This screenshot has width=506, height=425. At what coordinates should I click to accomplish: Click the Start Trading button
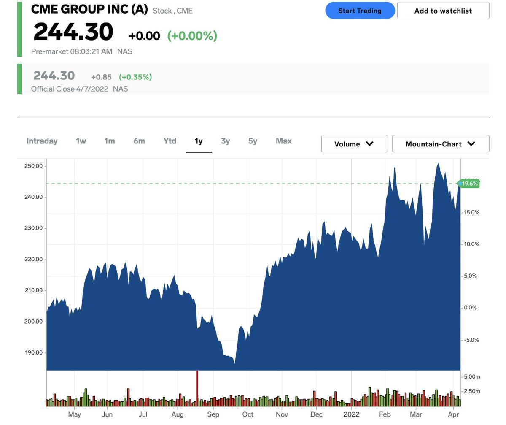(360, 10)
